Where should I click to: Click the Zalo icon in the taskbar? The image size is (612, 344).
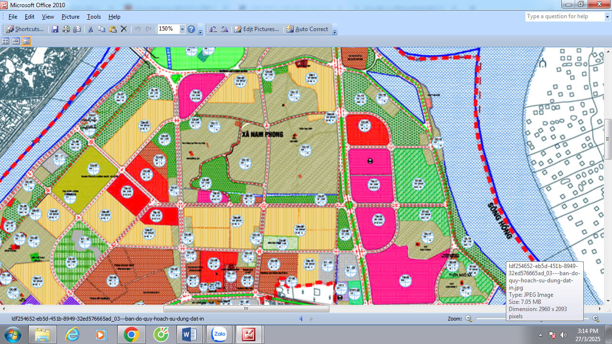click(219, 334)
